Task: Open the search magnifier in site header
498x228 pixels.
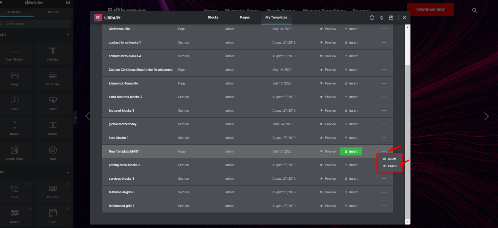Action: click(x=474, y=10)
